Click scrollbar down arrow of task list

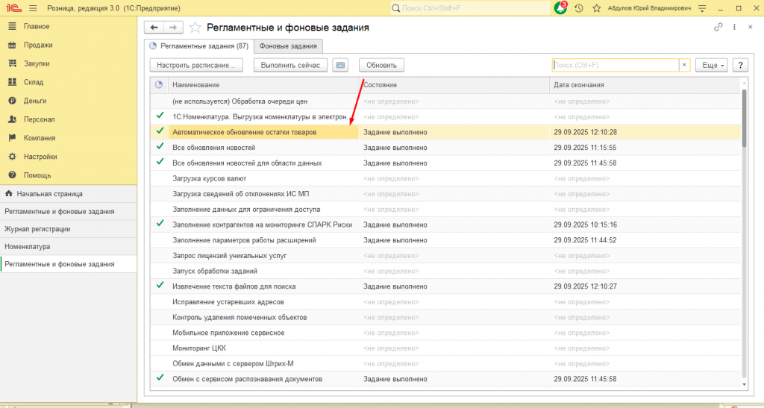click(x=744, y=385)
